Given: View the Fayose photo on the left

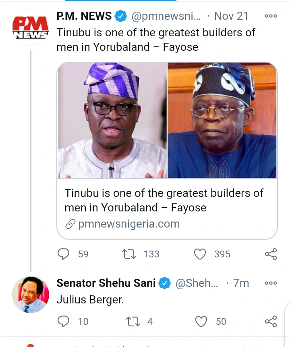Looking at the screenshot, I should [x=112, y=120].
